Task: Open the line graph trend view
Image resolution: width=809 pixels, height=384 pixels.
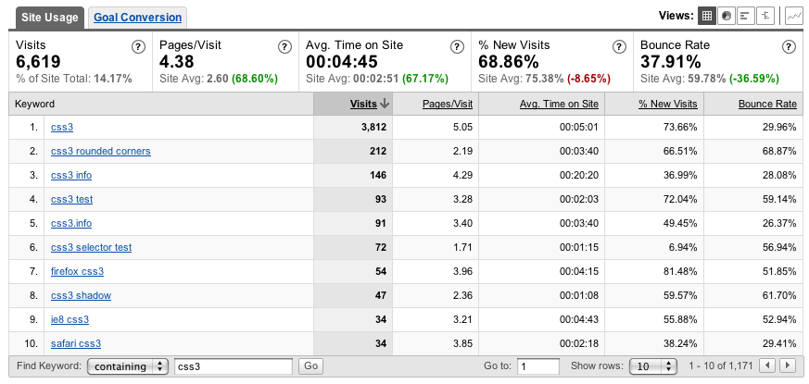Action: (x=793, y=16)
